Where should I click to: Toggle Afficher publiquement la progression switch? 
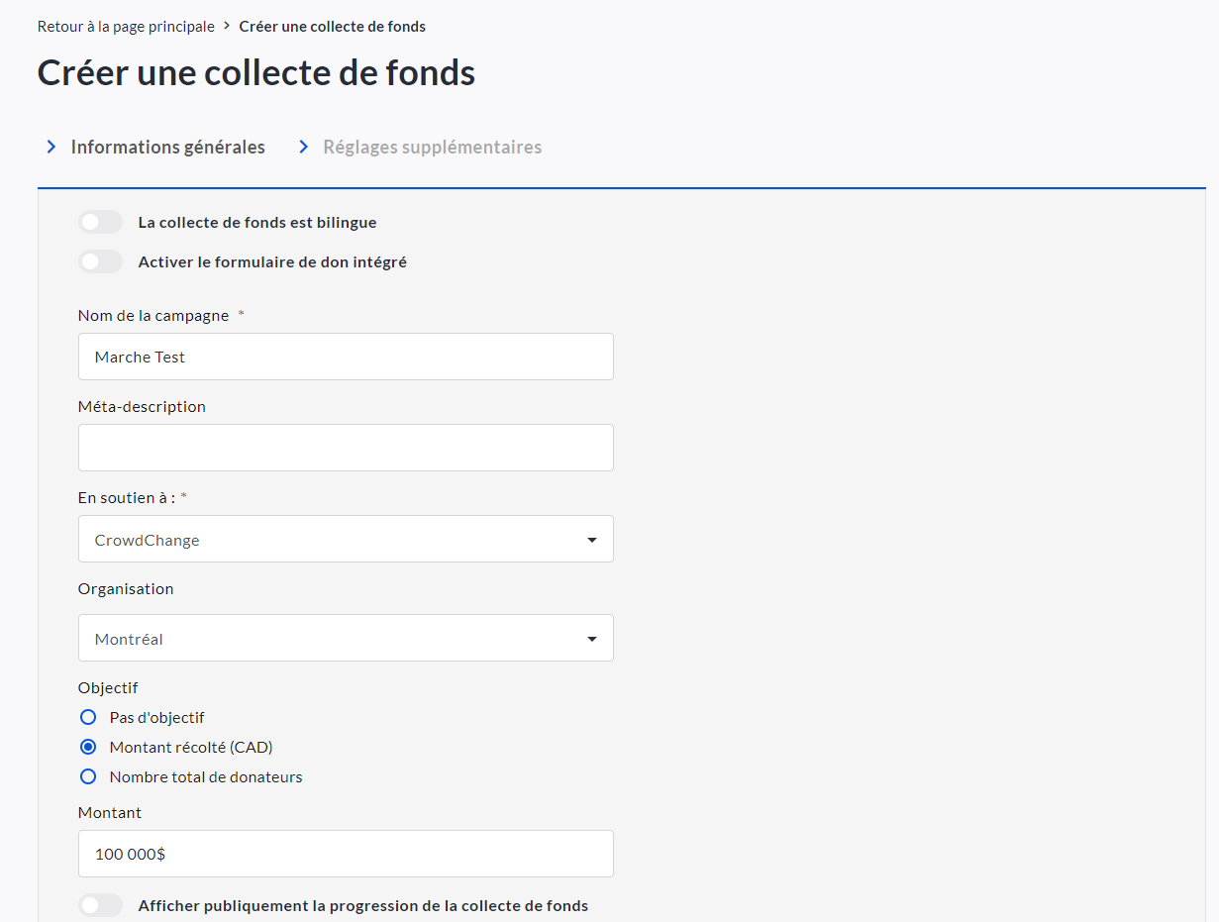point(100,905)
